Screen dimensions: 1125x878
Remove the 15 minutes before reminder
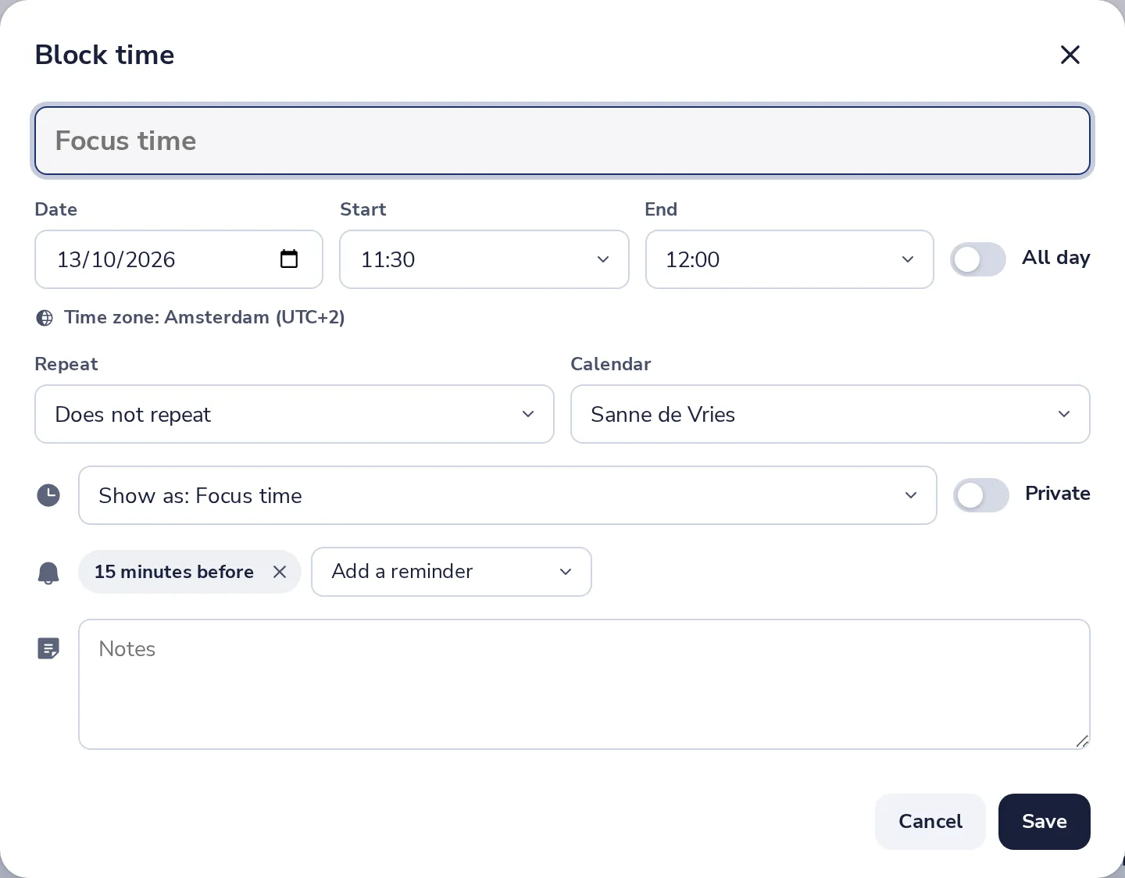coord(280,572)
